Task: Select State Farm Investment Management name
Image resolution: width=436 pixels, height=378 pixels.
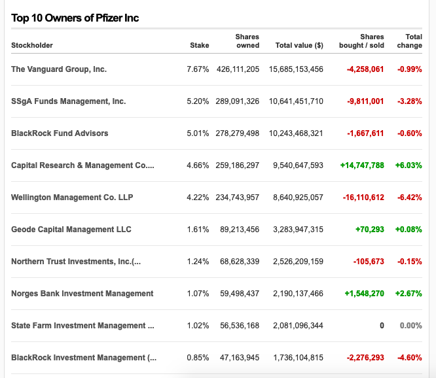Action: (82, 326)
